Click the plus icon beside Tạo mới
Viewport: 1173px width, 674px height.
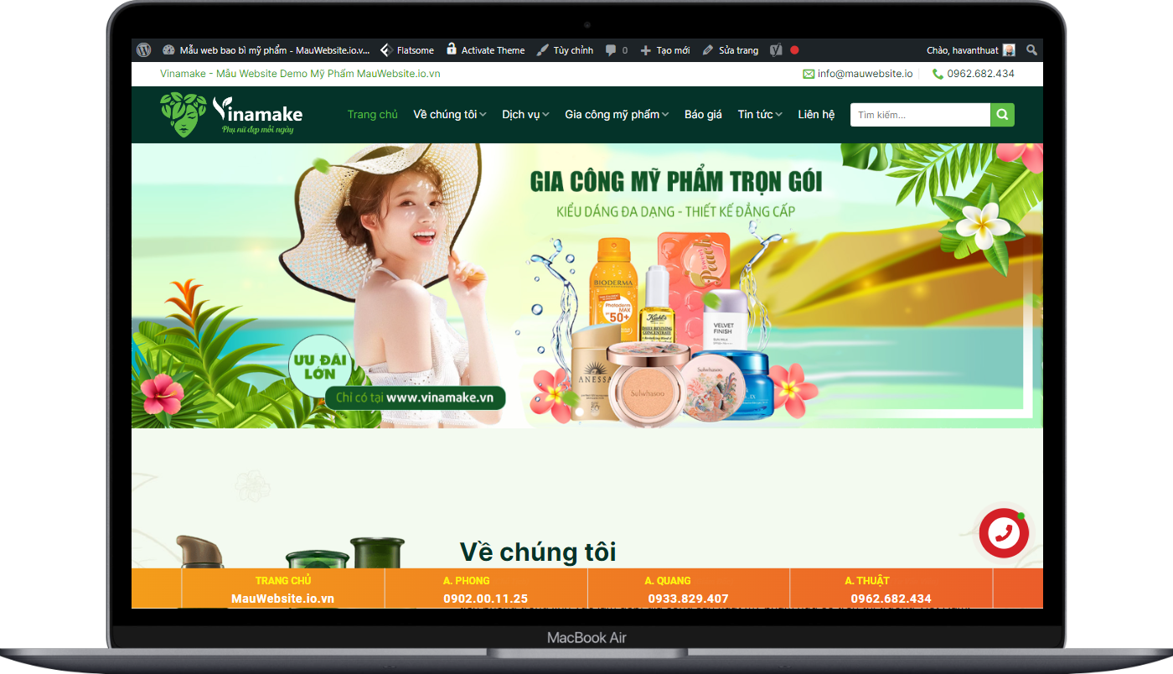645,50
